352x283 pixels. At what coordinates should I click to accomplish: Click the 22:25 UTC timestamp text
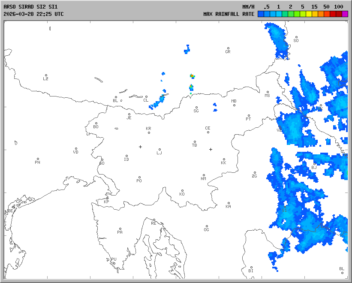(48, 14)
